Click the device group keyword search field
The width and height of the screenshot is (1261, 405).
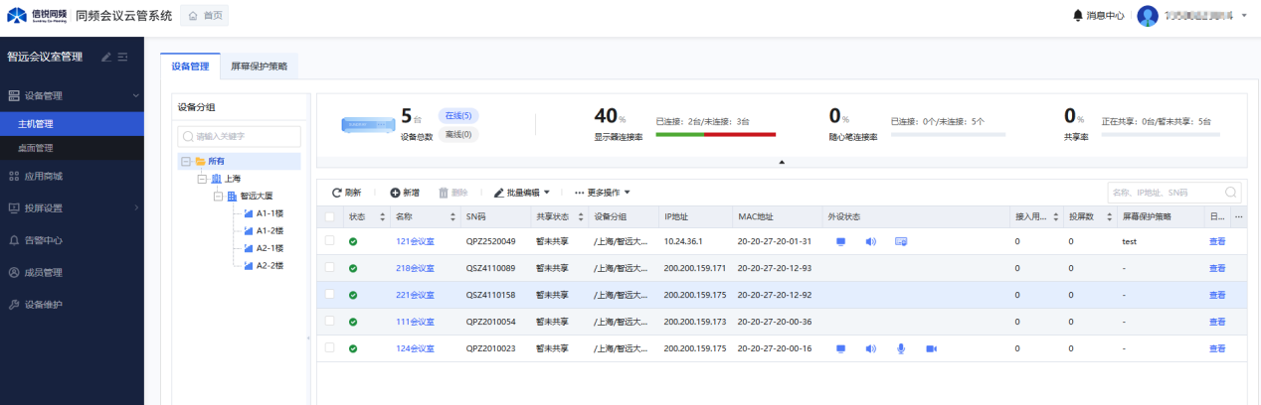239,137
